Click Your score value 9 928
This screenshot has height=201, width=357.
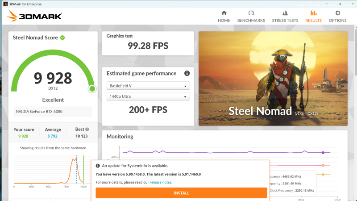click(23, 136)
